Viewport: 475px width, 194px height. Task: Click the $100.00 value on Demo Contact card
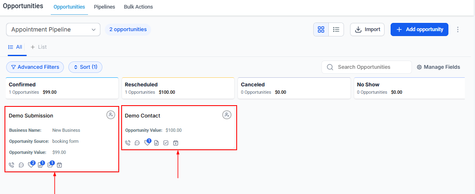point(174,130)
